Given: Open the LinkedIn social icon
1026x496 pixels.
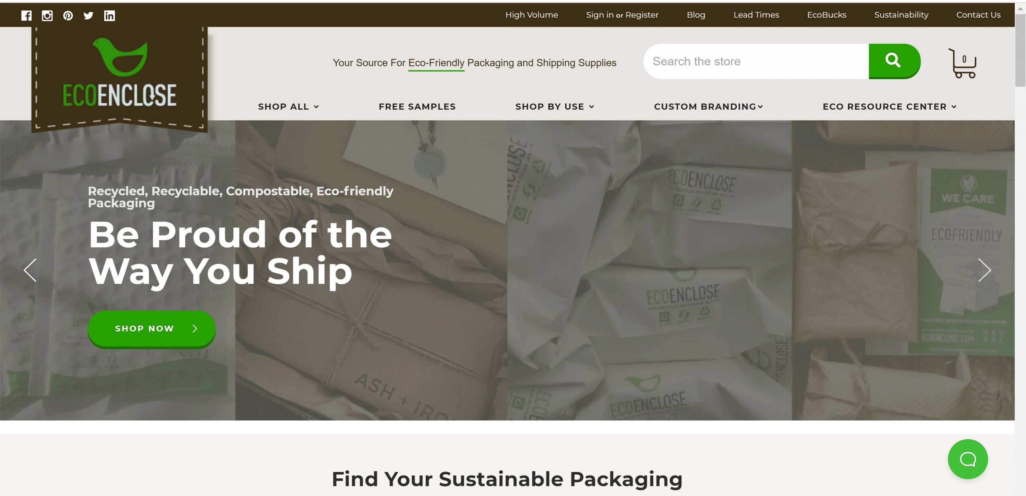Looking at the screenshot, I should click(109, 16).
